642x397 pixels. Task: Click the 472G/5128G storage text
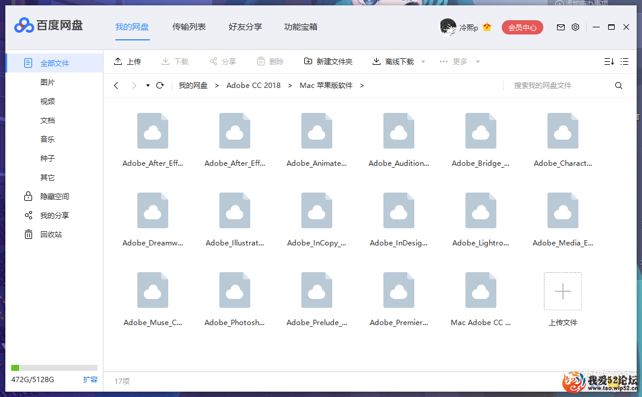pos(32,379)
